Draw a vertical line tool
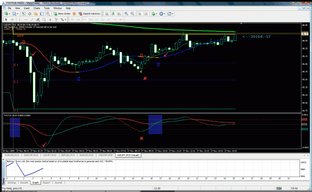 (x=19, y=19)
